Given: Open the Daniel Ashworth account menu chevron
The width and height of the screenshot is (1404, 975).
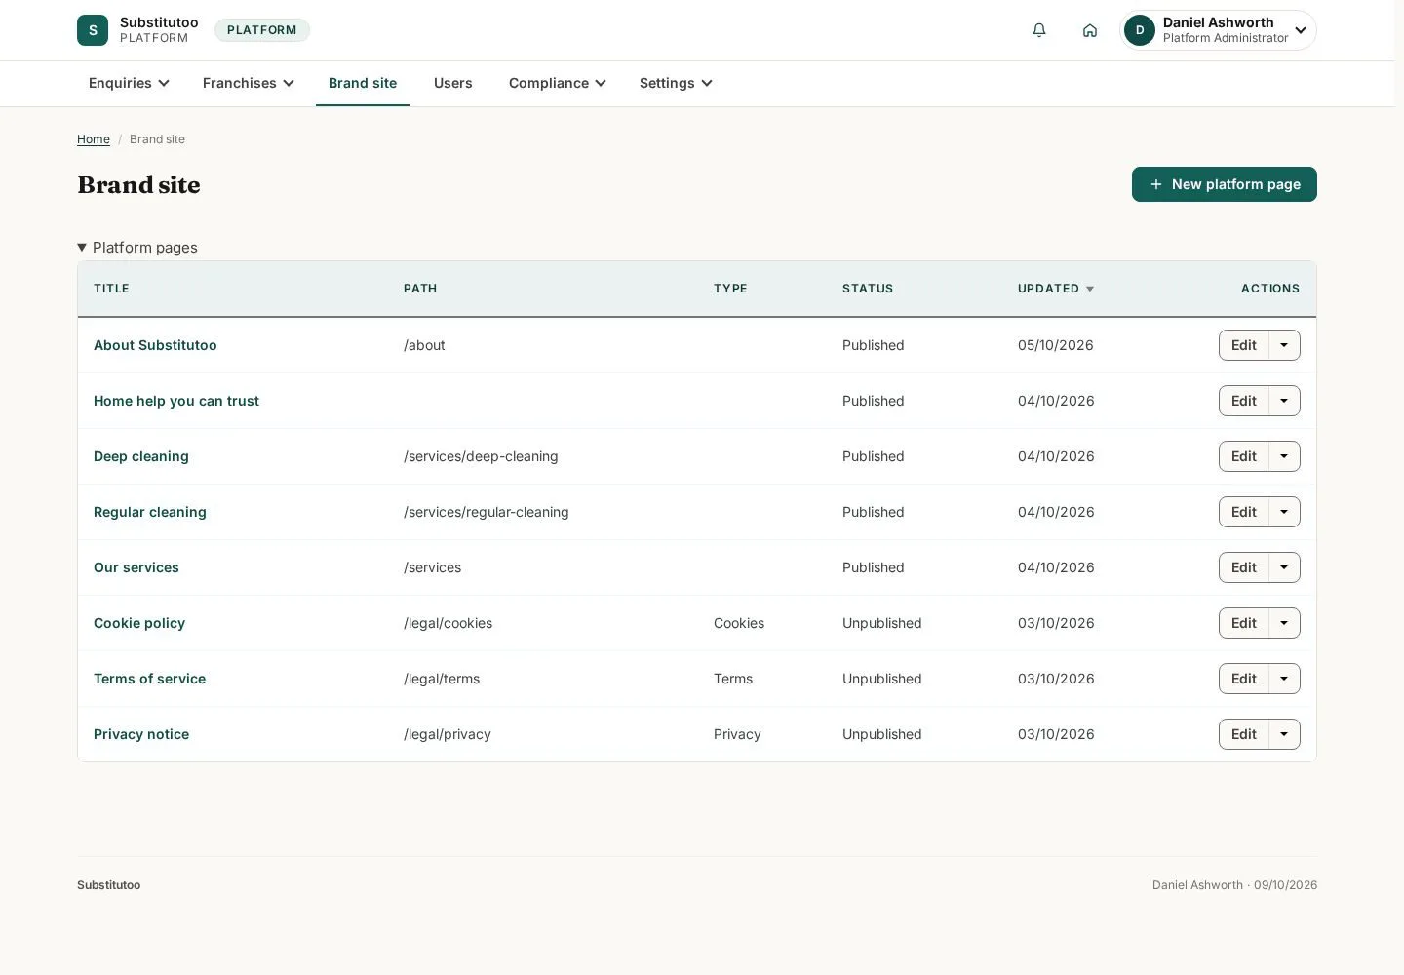Looking at the screenshot, I should (x=1301, y=30).
